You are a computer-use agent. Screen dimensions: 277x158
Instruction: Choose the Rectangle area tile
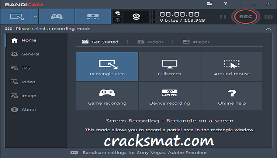click(x=107, y=67)
